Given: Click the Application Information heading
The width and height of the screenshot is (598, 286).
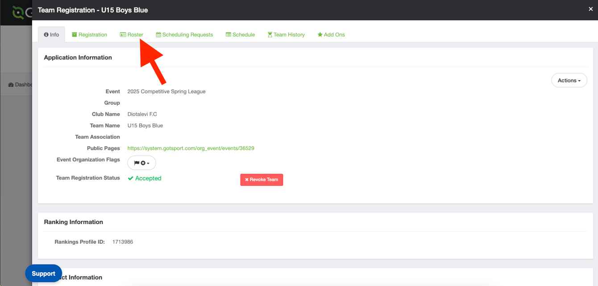Looking at the screenshot, I should pyautogui.click(x=78, y=57).
